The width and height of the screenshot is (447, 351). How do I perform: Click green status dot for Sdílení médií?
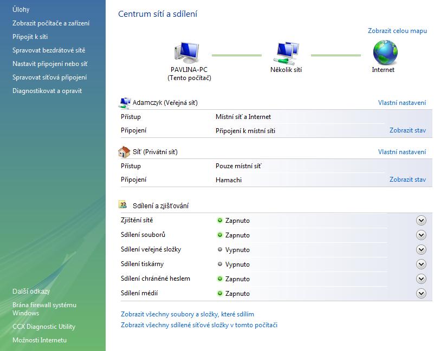[220, 293]
